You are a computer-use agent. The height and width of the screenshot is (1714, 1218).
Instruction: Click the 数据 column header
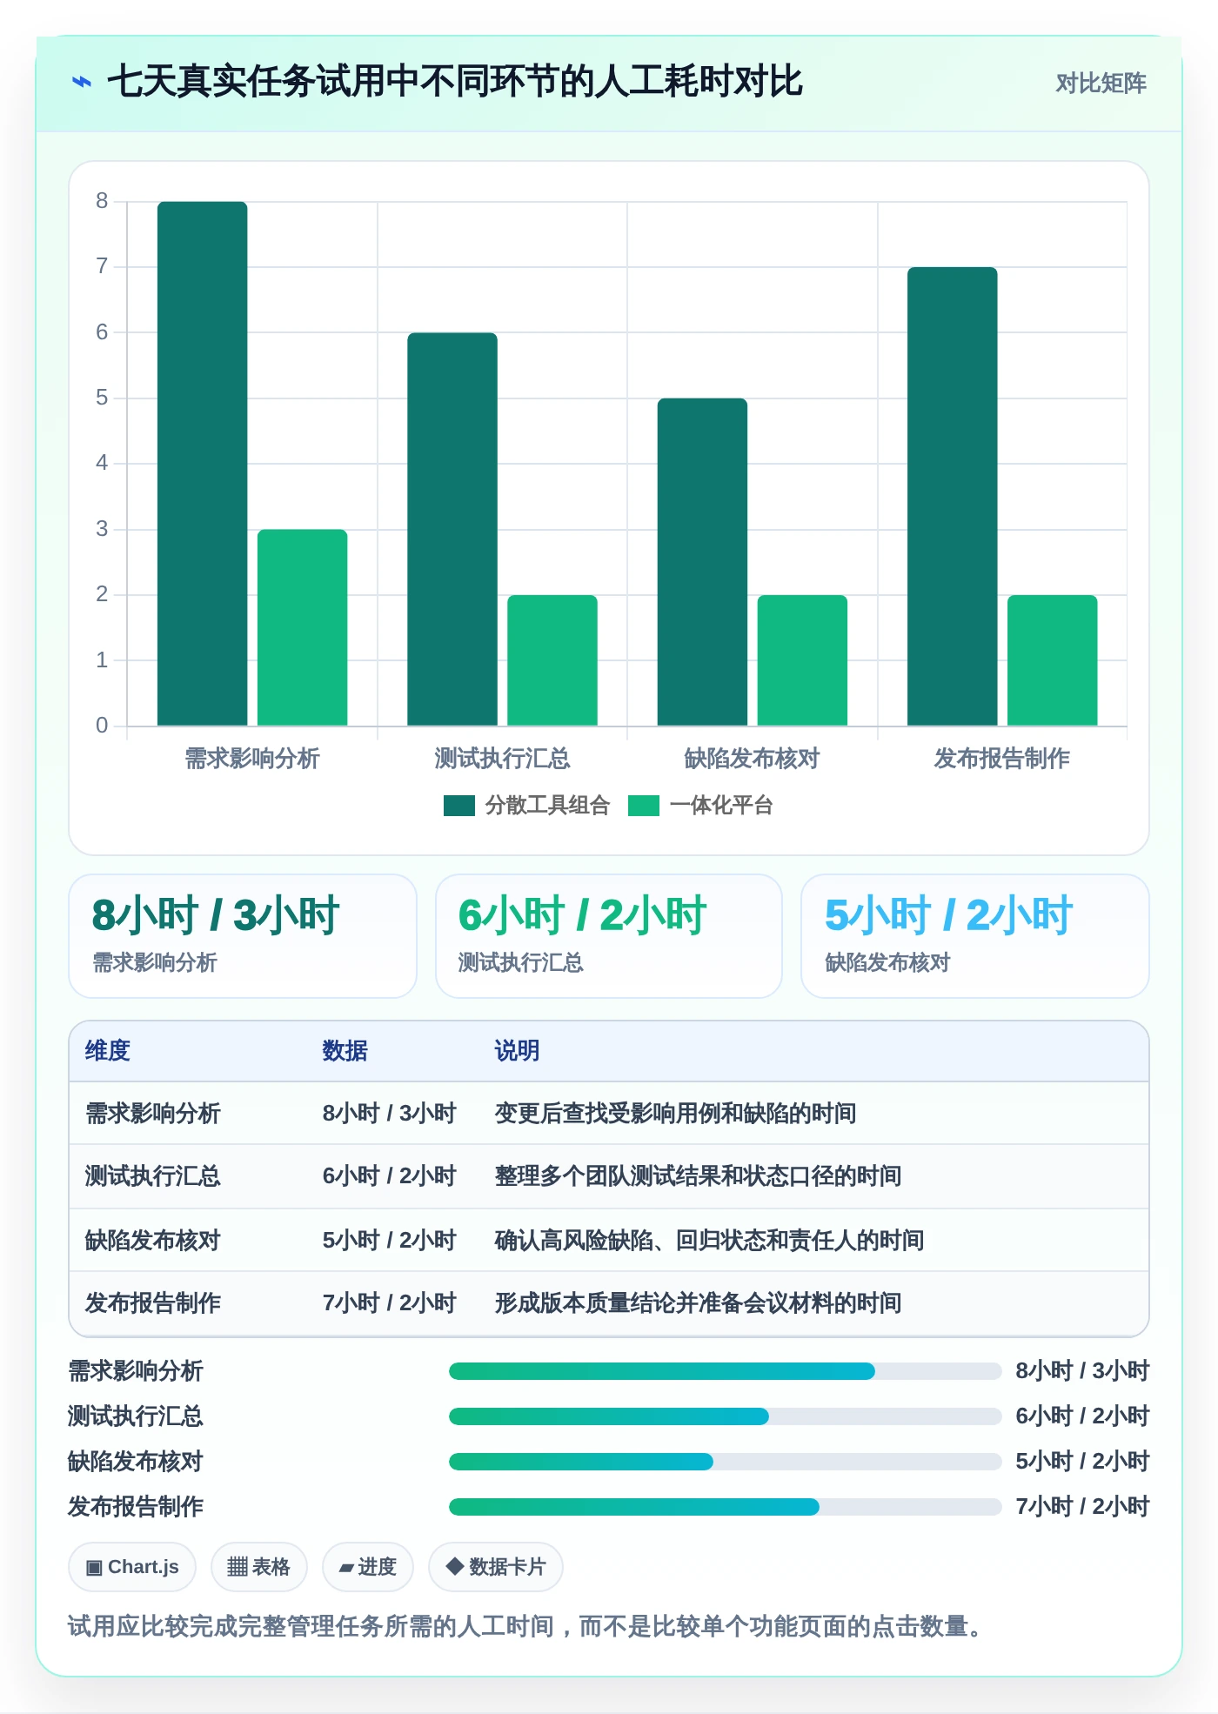click(345, 1051)
